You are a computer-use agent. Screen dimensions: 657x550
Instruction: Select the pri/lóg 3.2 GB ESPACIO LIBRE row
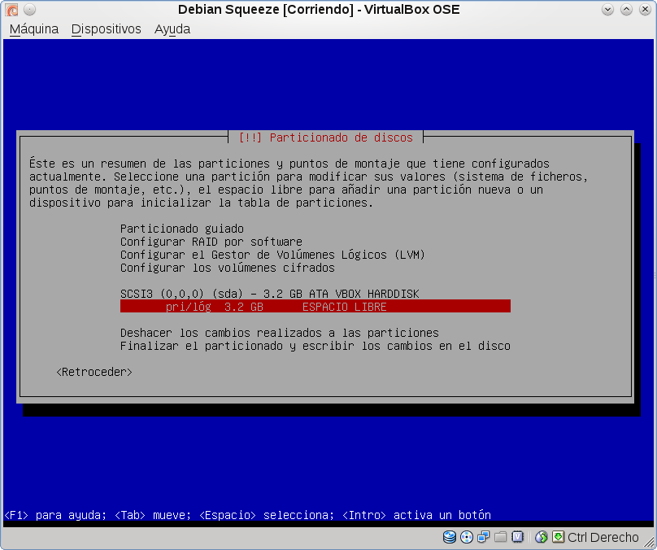click(315, 307)
